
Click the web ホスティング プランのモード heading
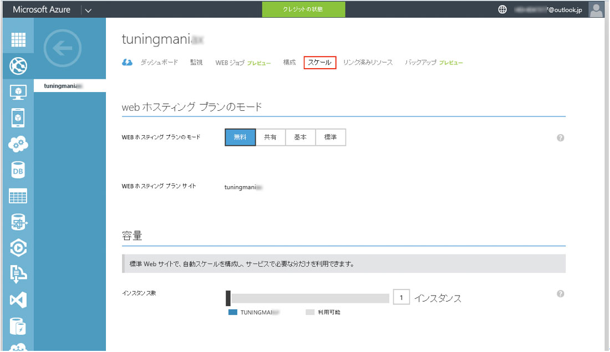coord(192,107)
